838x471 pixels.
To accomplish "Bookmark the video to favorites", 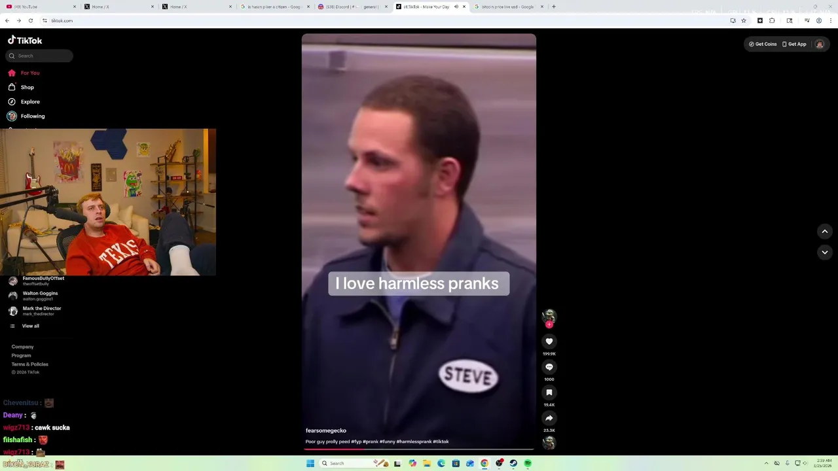I will click(x=549, y=392).
